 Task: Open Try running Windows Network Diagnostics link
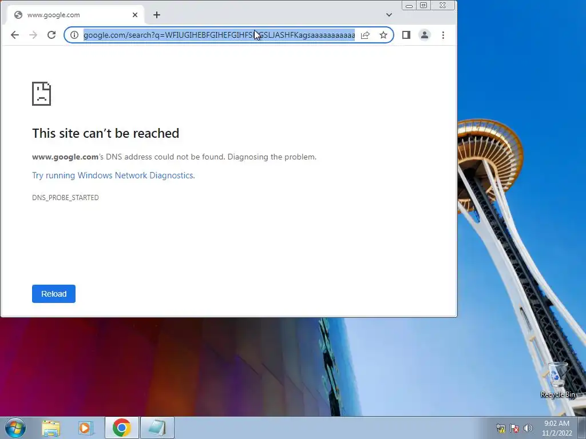114,175
